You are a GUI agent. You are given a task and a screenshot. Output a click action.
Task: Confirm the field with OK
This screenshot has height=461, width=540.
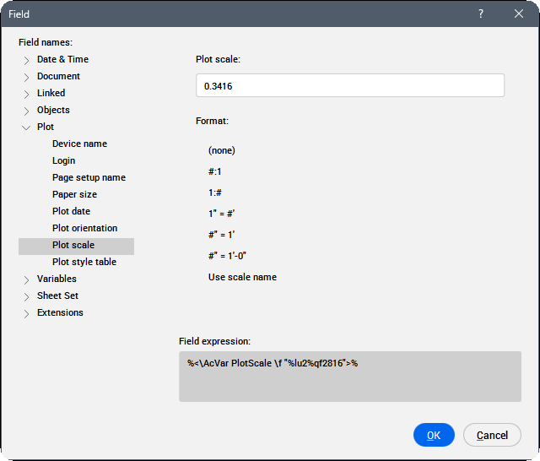tap(434, 435)
